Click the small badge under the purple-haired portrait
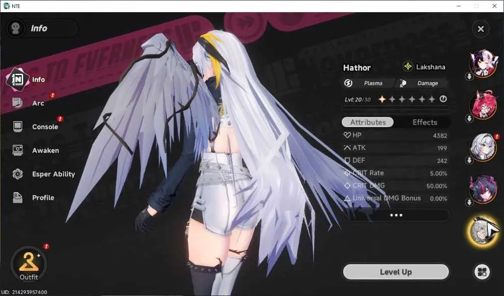Image resolution: width=504 pixels, height=296 pixels. 469,202
